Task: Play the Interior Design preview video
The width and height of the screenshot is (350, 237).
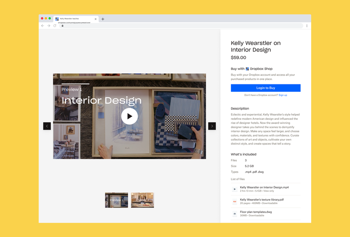Action: (129, 116)
